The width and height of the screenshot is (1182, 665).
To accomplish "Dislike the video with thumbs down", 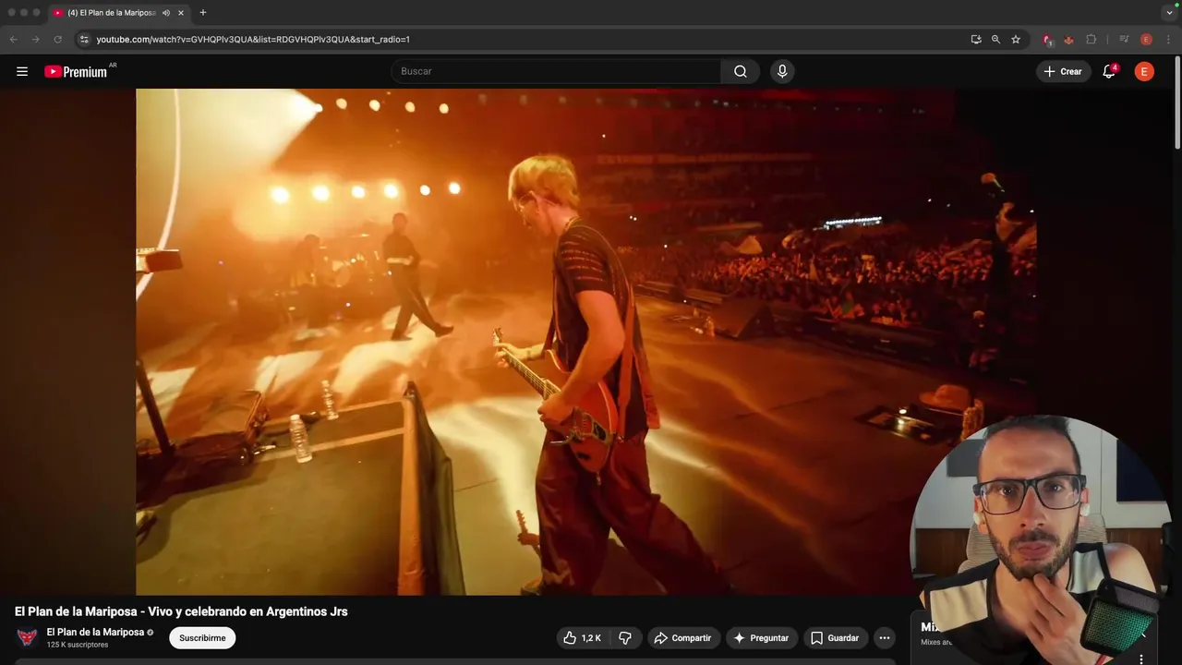I will click(x=626, y=637).
